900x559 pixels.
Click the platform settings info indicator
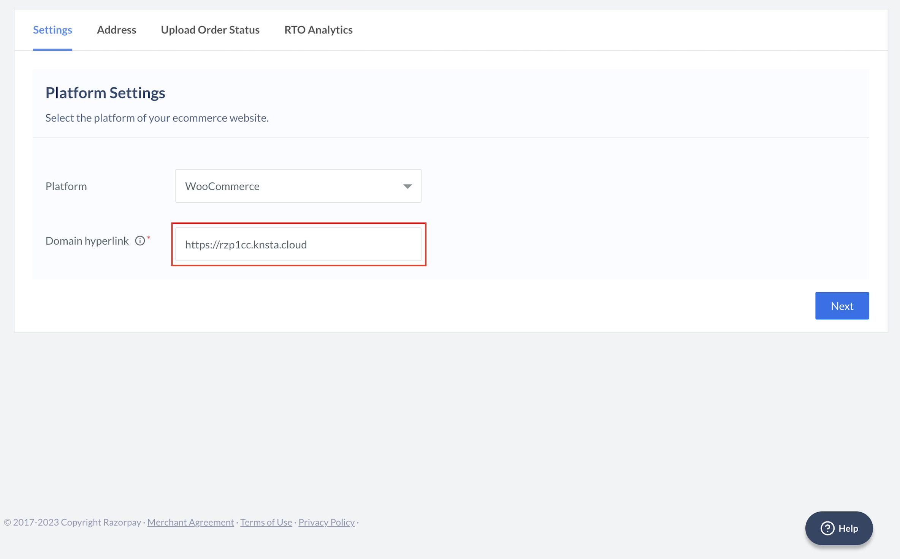click(140, 240)
